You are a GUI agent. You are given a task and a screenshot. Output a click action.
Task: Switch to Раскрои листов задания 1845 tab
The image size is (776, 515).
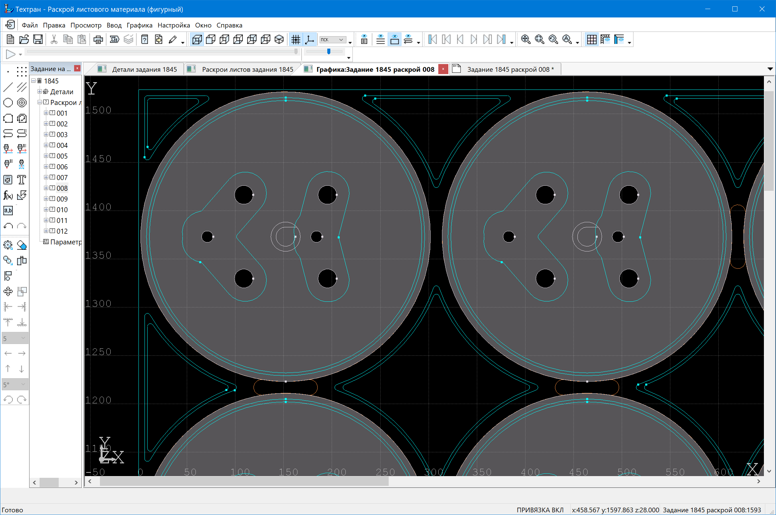pyautogui.click(x=247, y=69)
